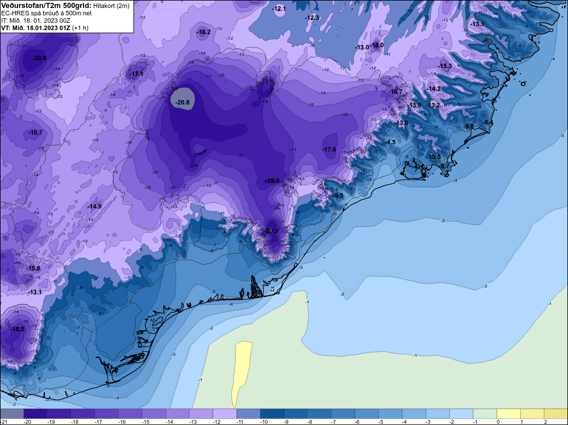The image size is (568, 425).
Task: Click the -19.5 temperature label
Action: [273, 181]
